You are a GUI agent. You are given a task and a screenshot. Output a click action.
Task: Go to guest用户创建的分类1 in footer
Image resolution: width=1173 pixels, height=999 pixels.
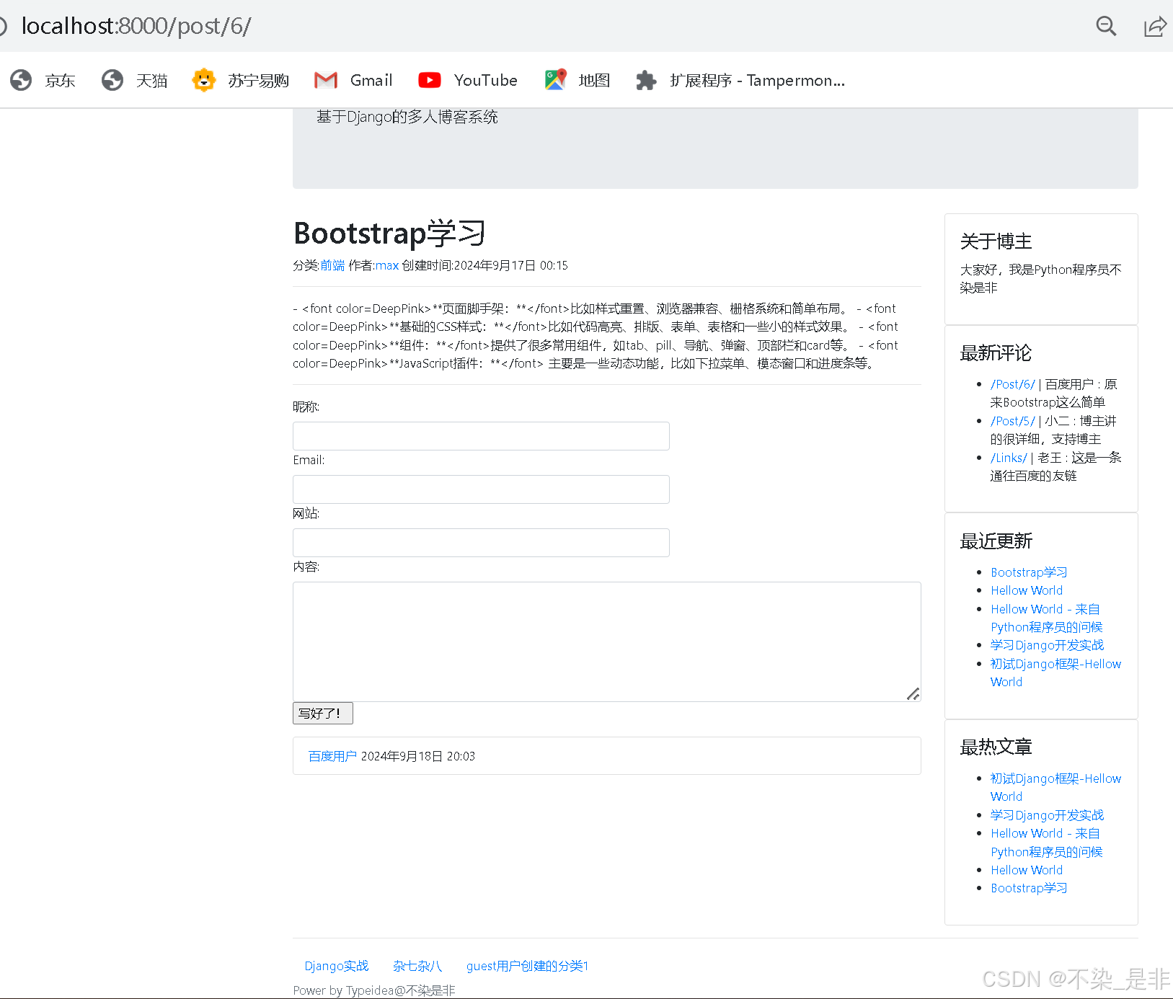coord(527,966)
